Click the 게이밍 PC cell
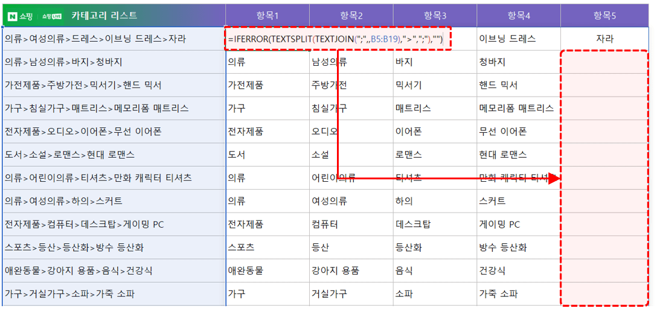 click(499, 225)
